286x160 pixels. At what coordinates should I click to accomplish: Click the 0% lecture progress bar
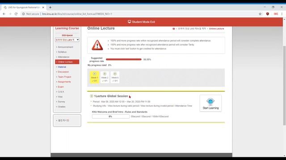coord(111,116)
